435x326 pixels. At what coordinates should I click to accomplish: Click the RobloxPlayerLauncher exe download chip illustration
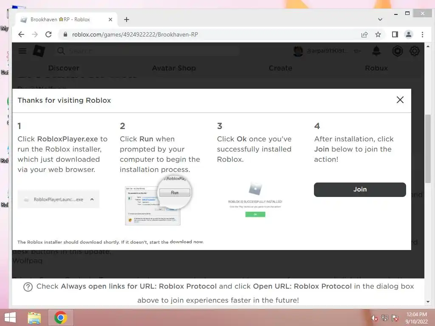coord(58,200)
